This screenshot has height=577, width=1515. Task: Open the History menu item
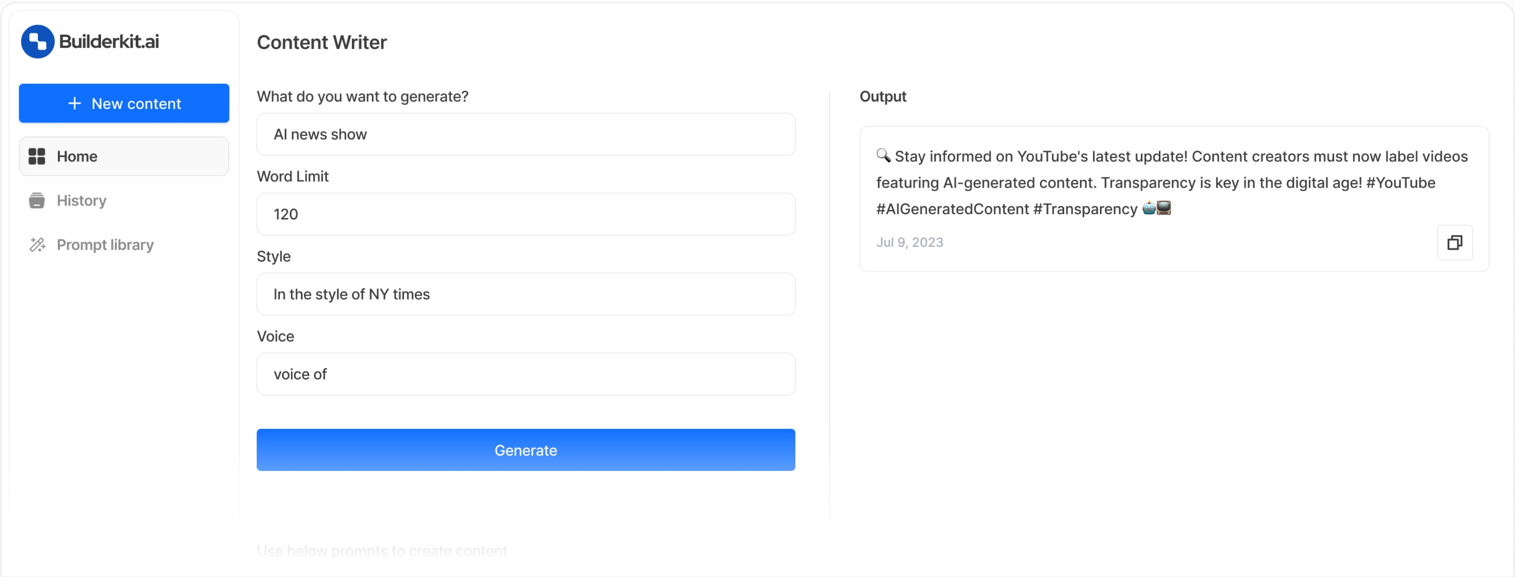(124, 201)
